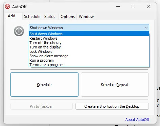Open the Status tab
Image resolution: width=160 pixels, height=126 pixels.
click(x=50, y=17)
